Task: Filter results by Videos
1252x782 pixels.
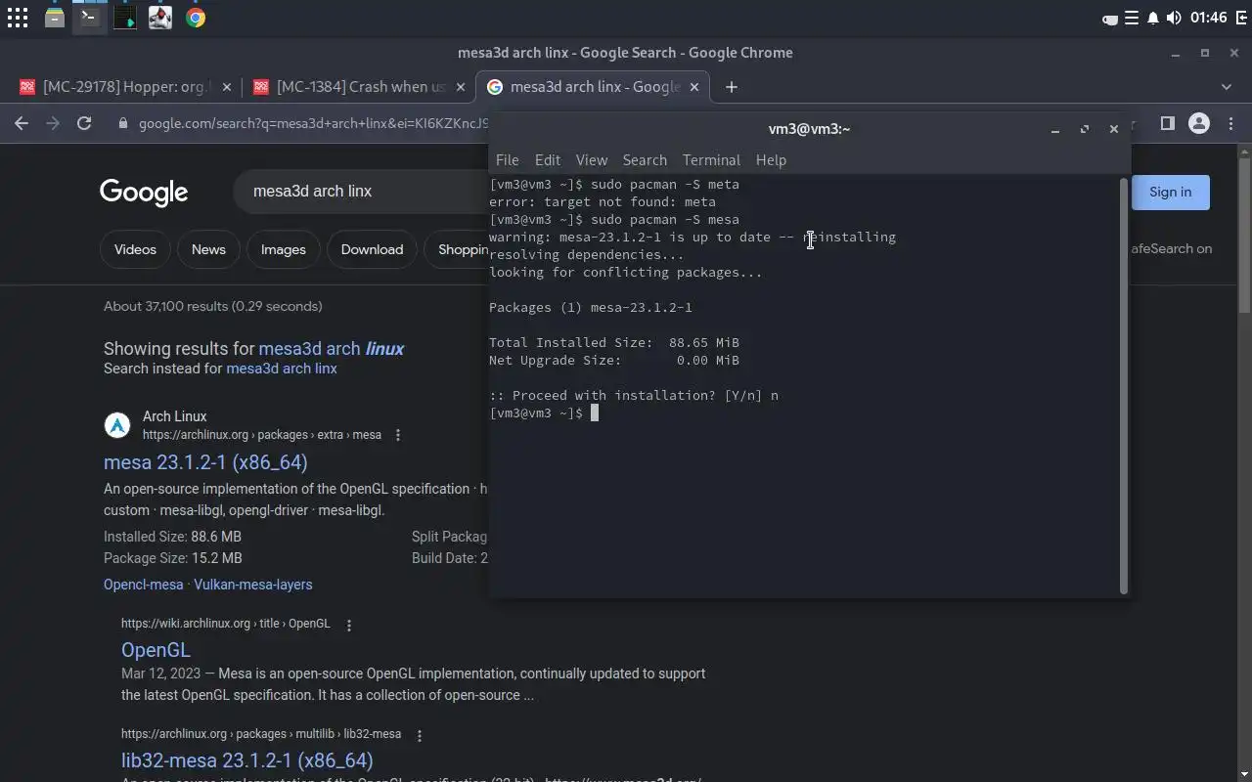Action: click(135, 249)
